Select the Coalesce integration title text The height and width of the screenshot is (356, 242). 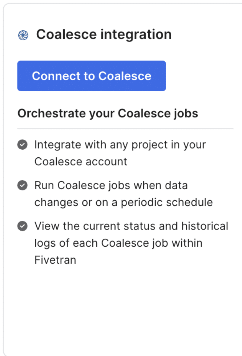(104, 35)
